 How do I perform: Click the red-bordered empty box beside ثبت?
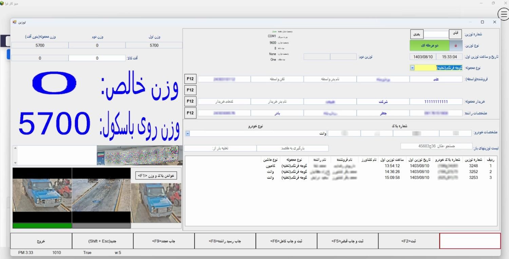(x=470, y=241)
